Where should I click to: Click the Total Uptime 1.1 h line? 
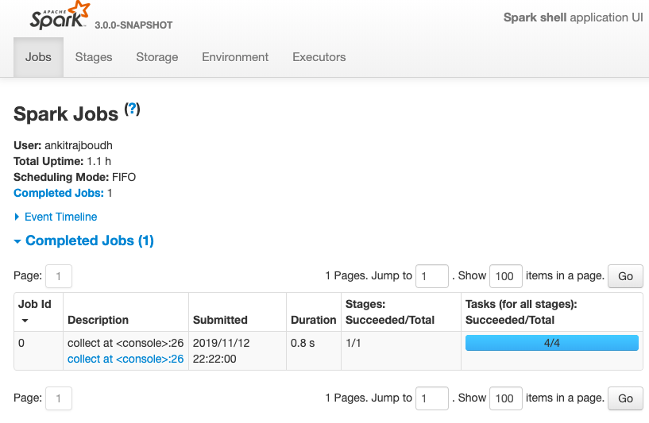pyautogui.click(x=62, y=161)
